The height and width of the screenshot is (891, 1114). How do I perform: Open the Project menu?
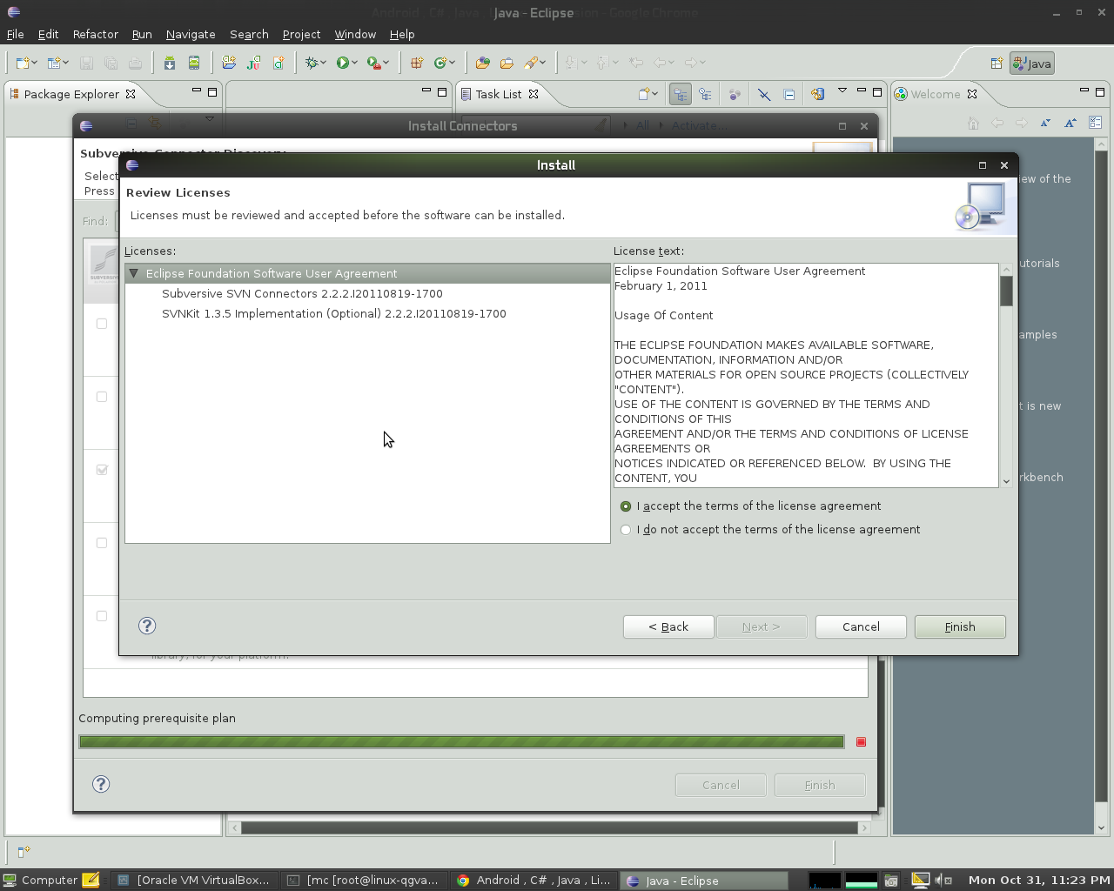pos(301,34)
